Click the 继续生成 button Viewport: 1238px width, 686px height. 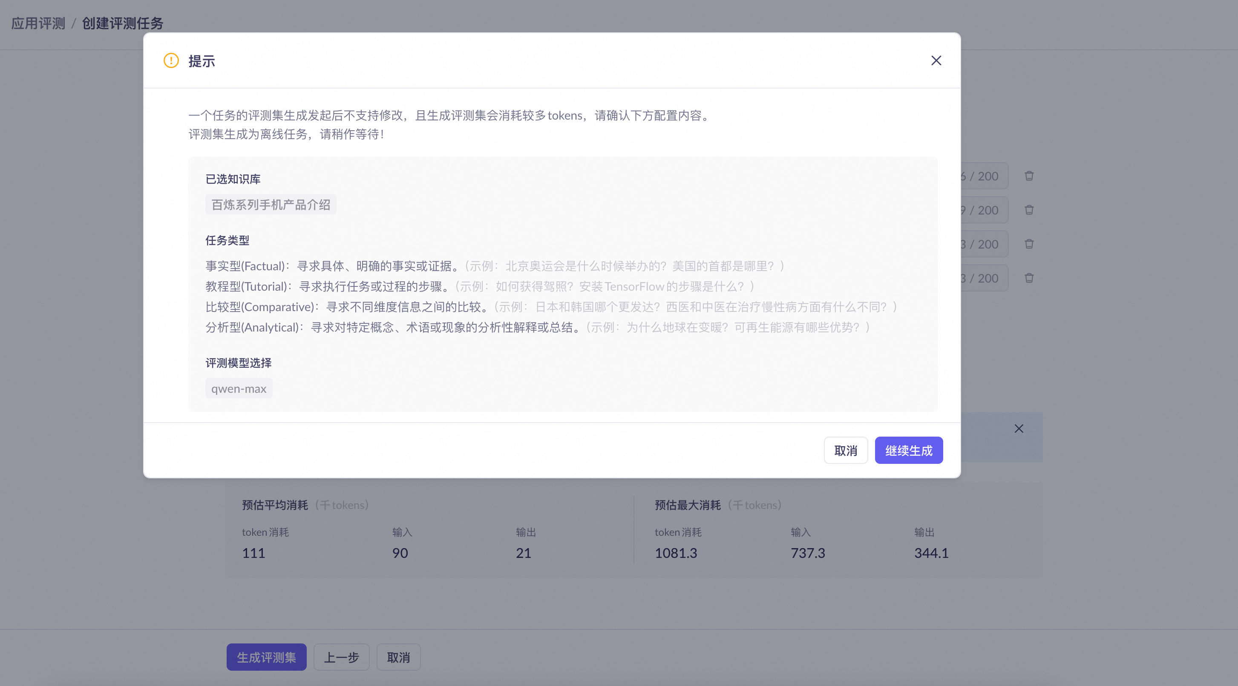[x=908, y=450]
